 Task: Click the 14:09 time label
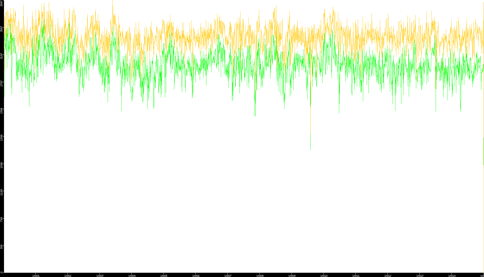(x=292, y=276)
